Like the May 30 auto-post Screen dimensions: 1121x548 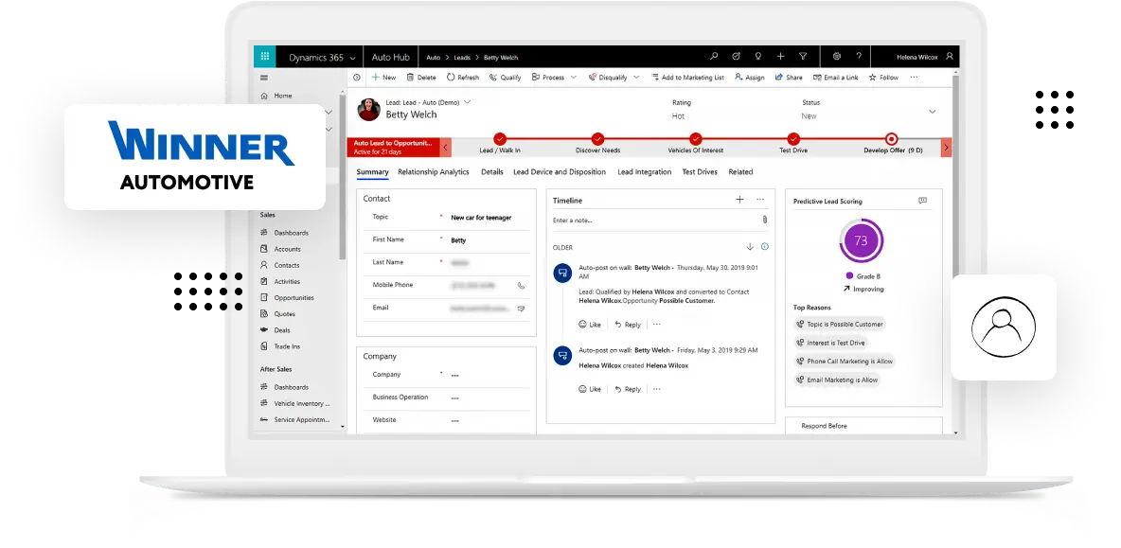click(590, 325)
